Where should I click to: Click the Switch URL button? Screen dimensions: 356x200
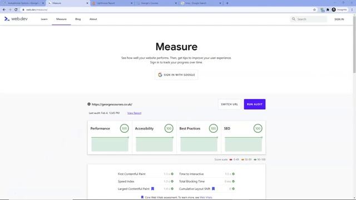[230, 104]
